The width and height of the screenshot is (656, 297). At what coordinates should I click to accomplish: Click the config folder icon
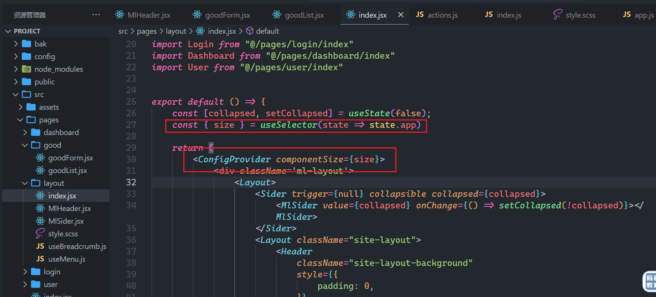click(x=26, y=56)
